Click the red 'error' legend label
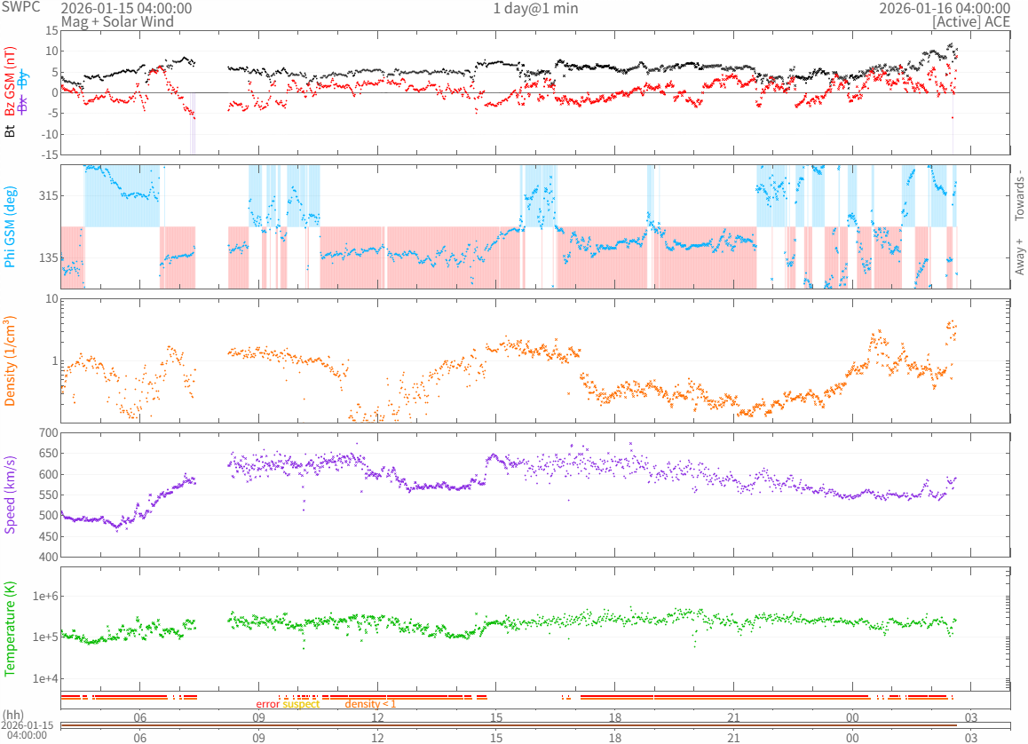This screenshot has width=1028, height=744. (x=268, y=704)
